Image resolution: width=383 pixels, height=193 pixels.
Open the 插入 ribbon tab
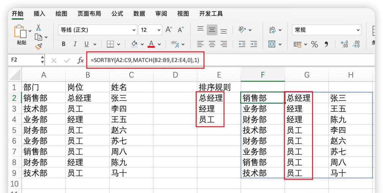click(40, 13)
